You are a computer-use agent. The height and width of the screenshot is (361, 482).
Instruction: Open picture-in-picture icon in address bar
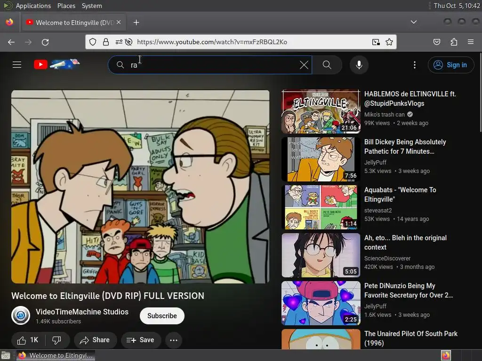click(x=376, y=42)
